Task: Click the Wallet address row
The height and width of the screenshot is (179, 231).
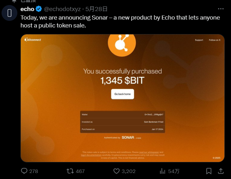Action: pyautogui.click(x=122, y=114)
